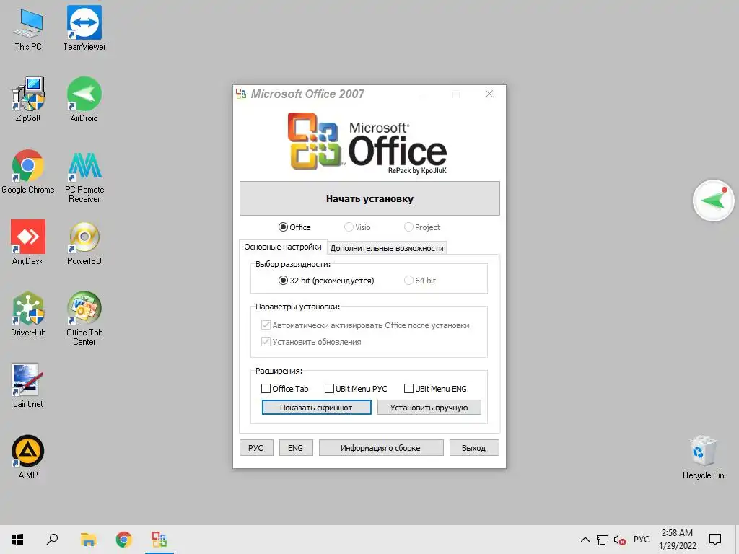Open taskbar search magnifier
The width and height of the screenshot is (739, 554).
52,540
